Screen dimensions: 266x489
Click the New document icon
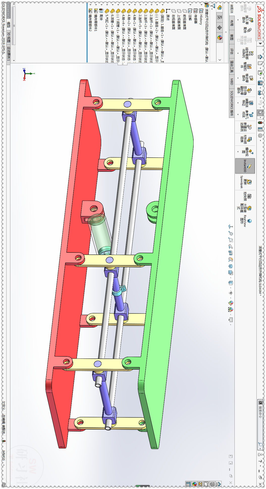coord(260,63)
